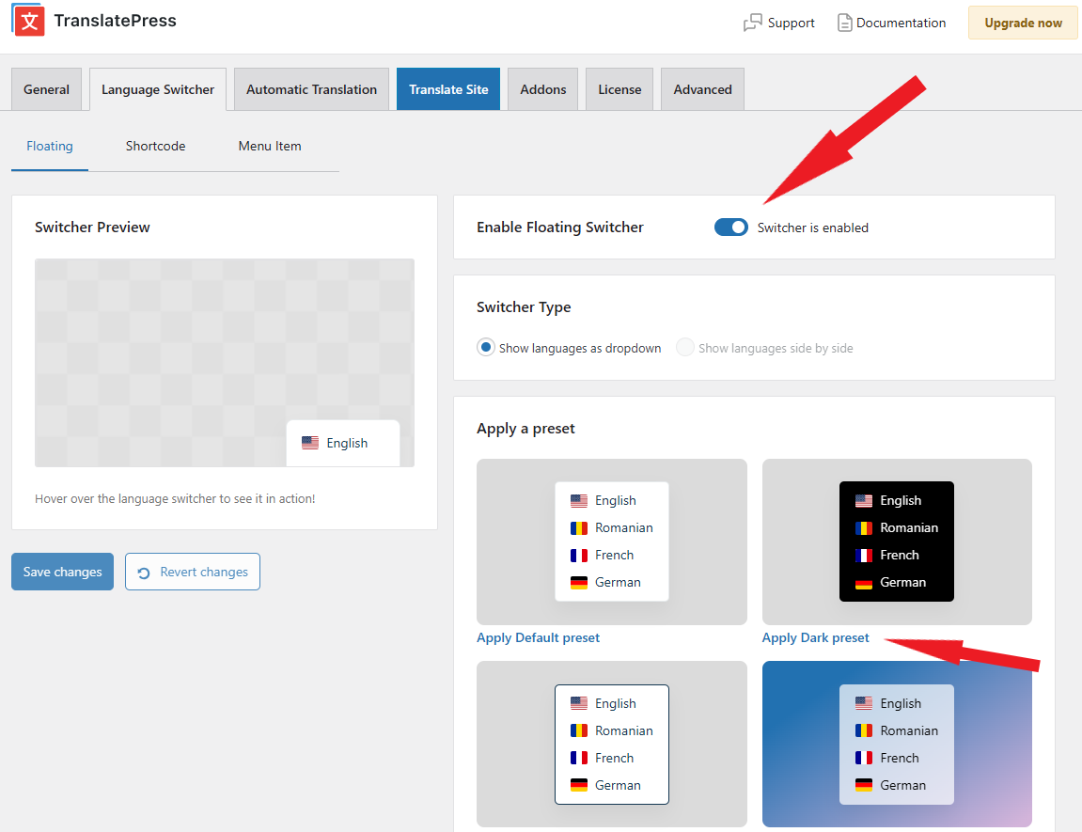Click the Romanian flag in the Default preset
1082x832 pixels.
(x=579, y=527)
